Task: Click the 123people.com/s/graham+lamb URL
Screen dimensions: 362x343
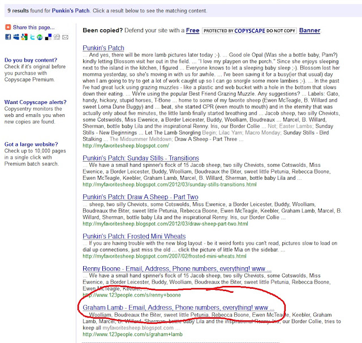Action: 132,334
